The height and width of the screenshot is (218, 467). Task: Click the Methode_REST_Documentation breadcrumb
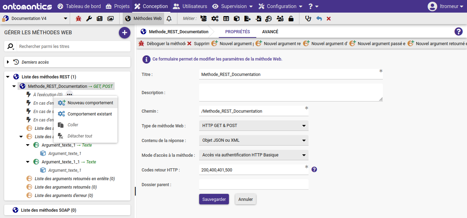click(175, 32)
